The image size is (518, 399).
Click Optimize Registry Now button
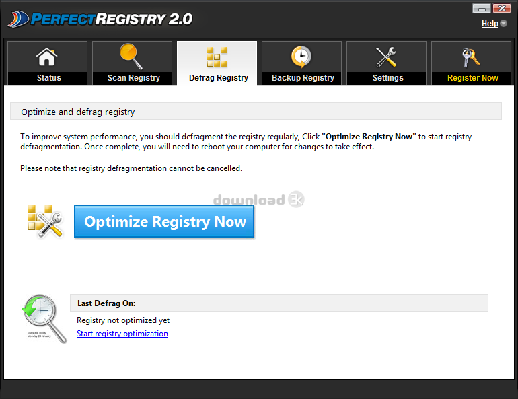[x=164, y=221]
